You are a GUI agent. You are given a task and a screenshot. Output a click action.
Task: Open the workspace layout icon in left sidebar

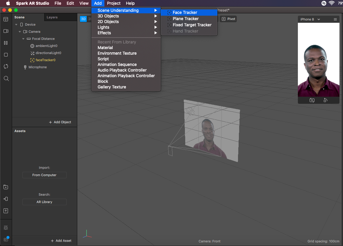6,19
